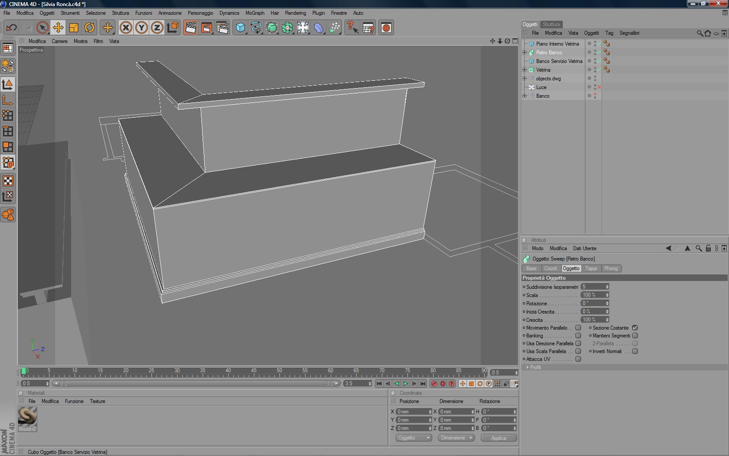The image size is (729, 456).
Task: Enable Mantieni Segmenti checkbox
Action: (x=635, y=336)
